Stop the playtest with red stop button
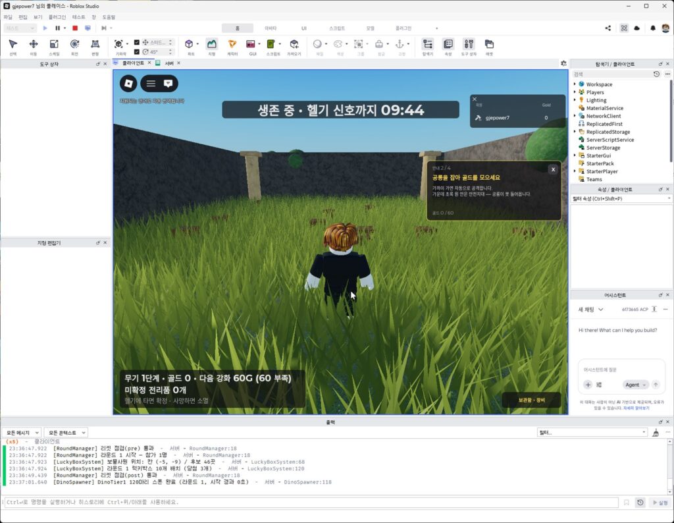Screen dimensions: 674x523 75,28
